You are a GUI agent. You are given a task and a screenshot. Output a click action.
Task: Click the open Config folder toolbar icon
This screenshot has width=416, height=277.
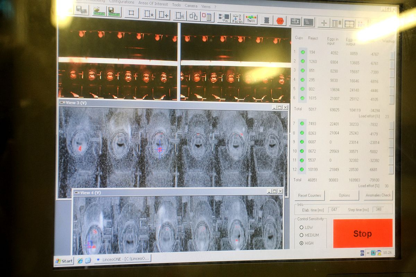click(x=99, y=11)
